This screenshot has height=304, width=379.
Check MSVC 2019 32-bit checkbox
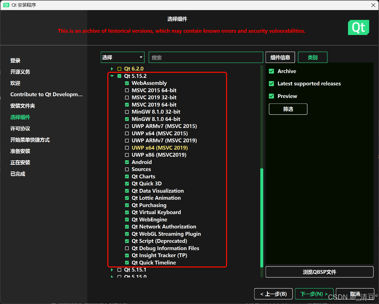point(127,97)
